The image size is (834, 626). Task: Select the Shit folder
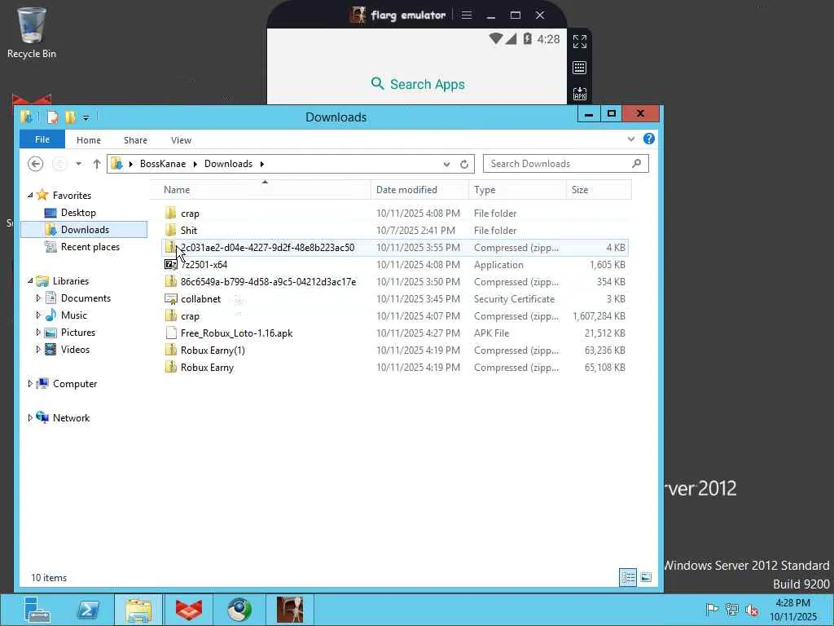pos(395,231)
